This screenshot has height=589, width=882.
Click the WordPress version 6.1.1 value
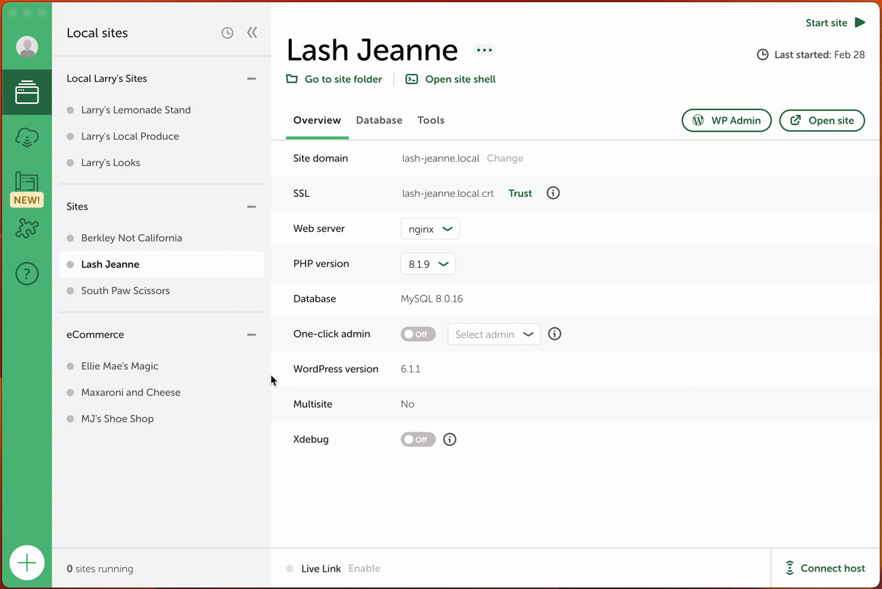(410, 369)
